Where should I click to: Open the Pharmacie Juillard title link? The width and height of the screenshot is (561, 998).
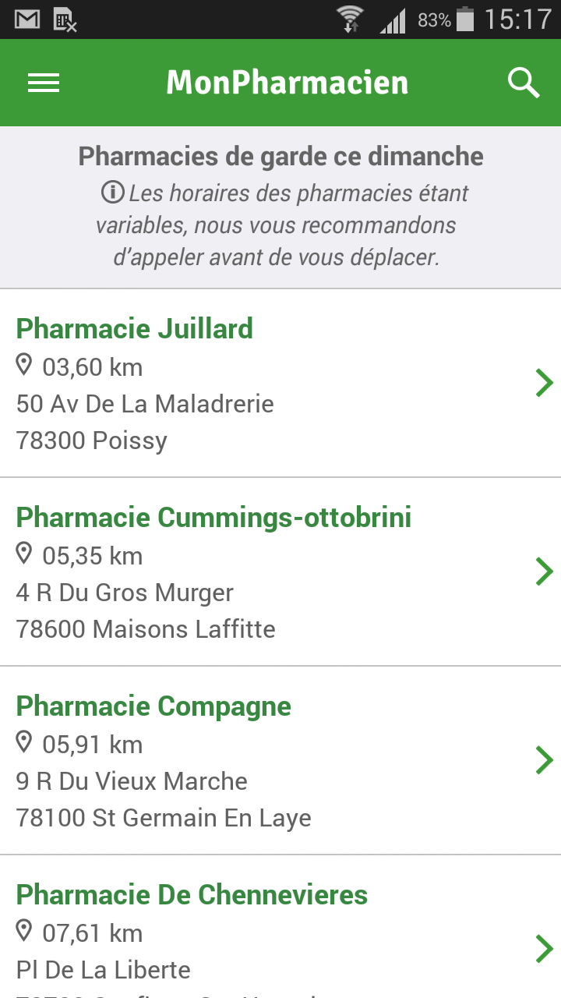click(135, 328)
